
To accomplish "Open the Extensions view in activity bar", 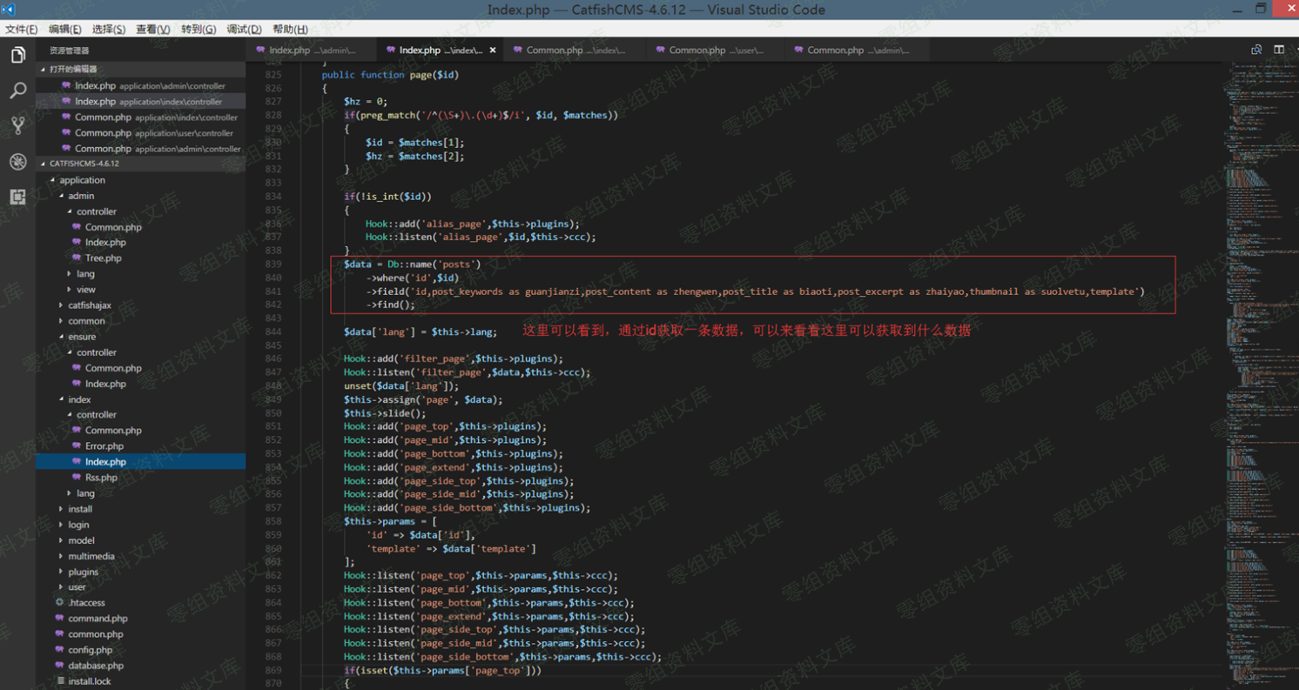I will [17, 198].
